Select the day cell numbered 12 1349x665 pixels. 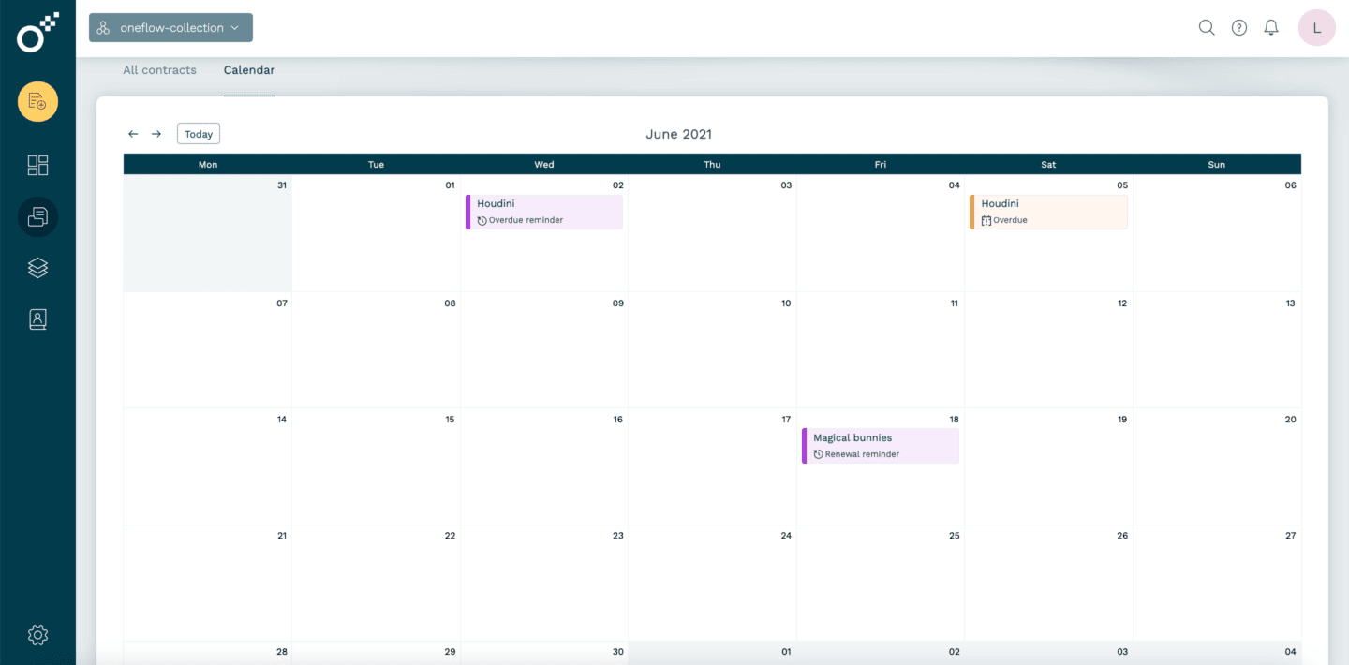pyautogui.click(x=1048, y=349)
